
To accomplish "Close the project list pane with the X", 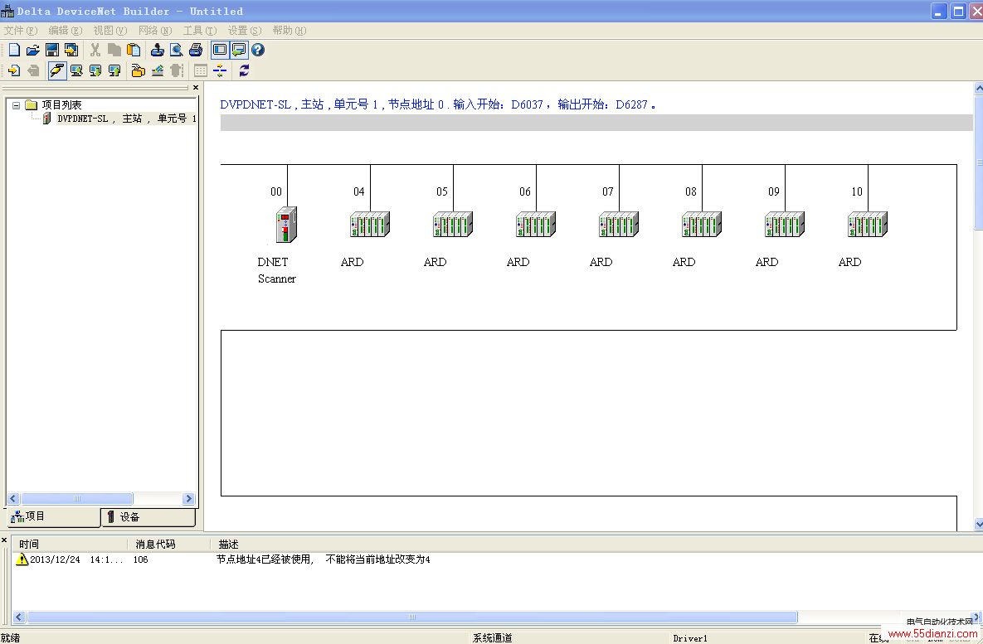I will click(196, 88).
